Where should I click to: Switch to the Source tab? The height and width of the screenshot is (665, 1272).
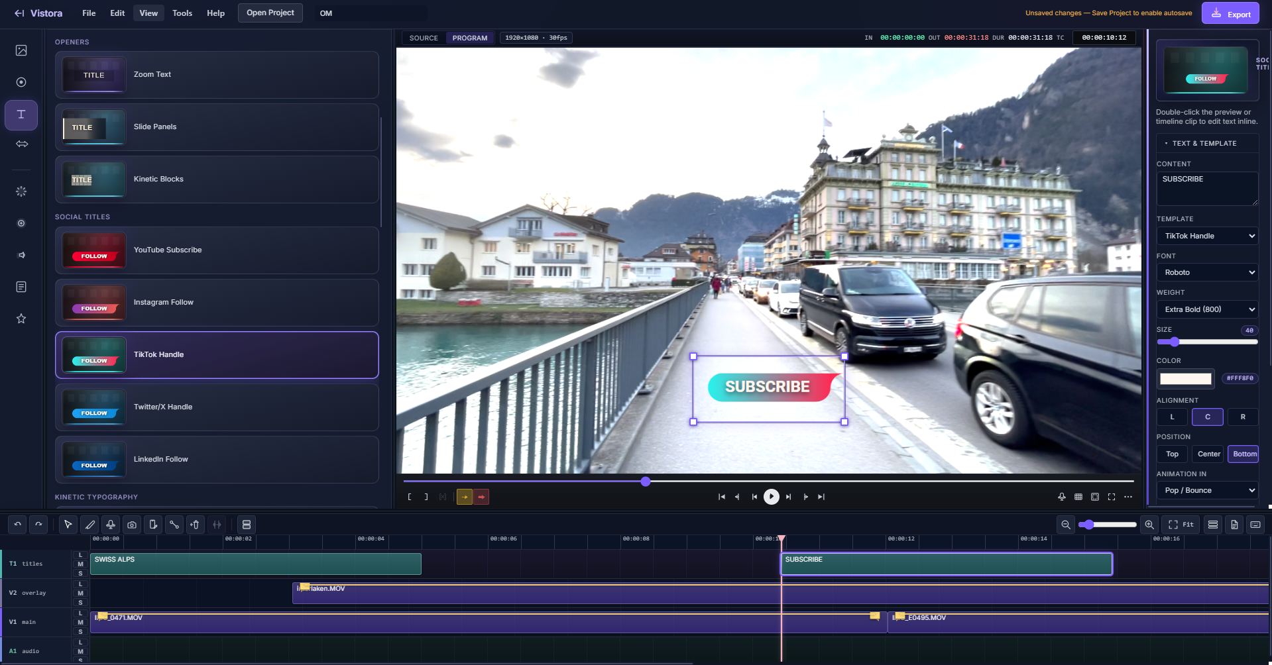tap(424, 38)
